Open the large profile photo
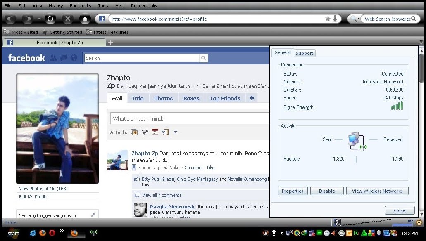The height and width of the screenshot is (241, 426). 57,129
